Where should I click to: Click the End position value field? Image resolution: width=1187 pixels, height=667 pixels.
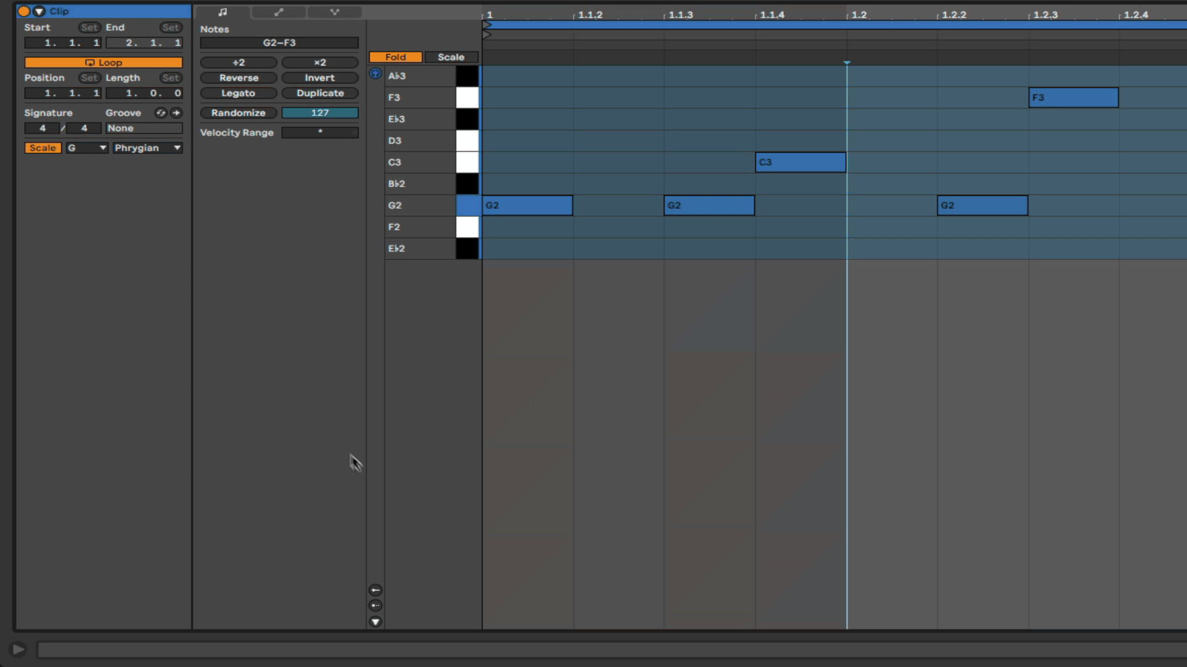click(144, 43)
